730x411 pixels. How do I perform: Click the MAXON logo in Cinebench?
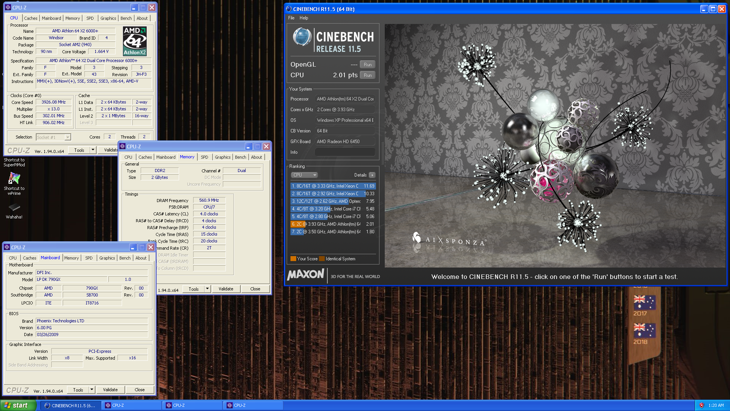pyautogui.click(x=306, y=274)
